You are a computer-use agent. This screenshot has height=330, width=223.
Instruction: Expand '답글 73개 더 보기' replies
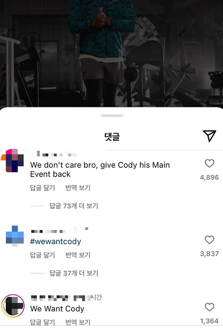click(x=74, y=206)
